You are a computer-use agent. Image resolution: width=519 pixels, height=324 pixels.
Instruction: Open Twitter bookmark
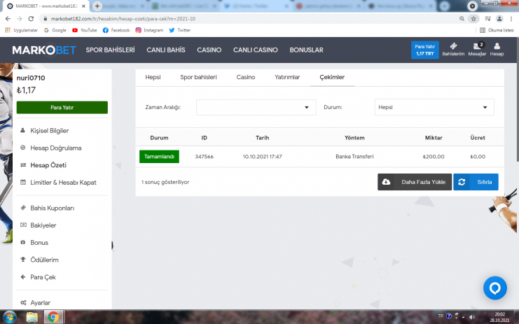(x=180, y=30)
